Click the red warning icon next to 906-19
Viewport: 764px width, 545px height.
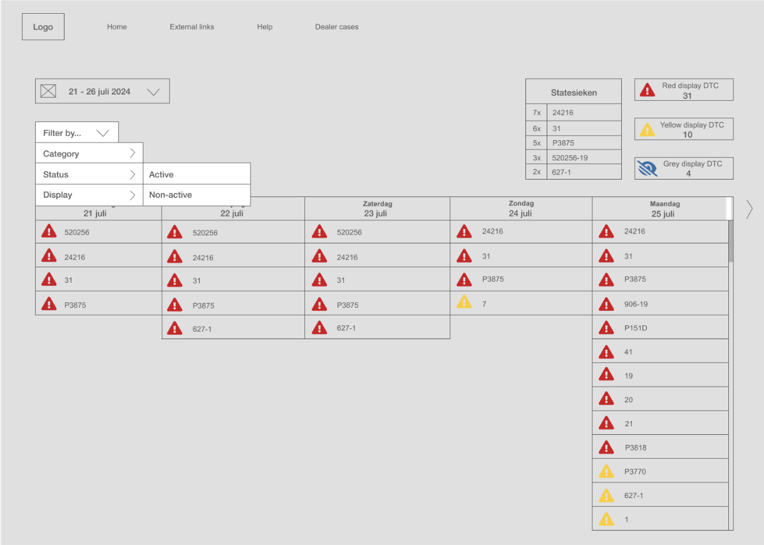click(606, 303)
